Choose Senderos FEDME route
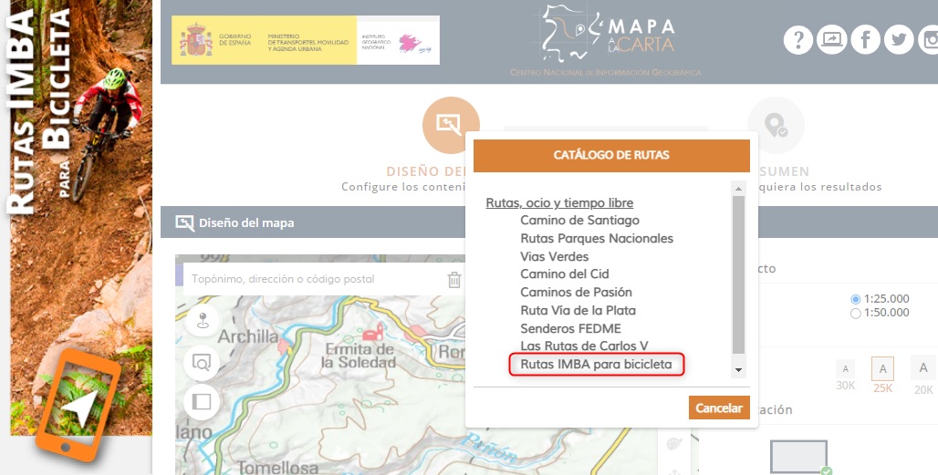The width and height of the screenshot is (938, 475). (570, 328)
